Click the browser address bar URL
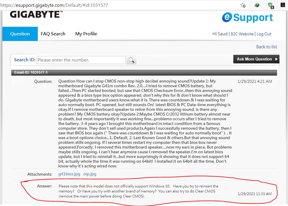Screen dimensions: 288x206 coord(54,5)
